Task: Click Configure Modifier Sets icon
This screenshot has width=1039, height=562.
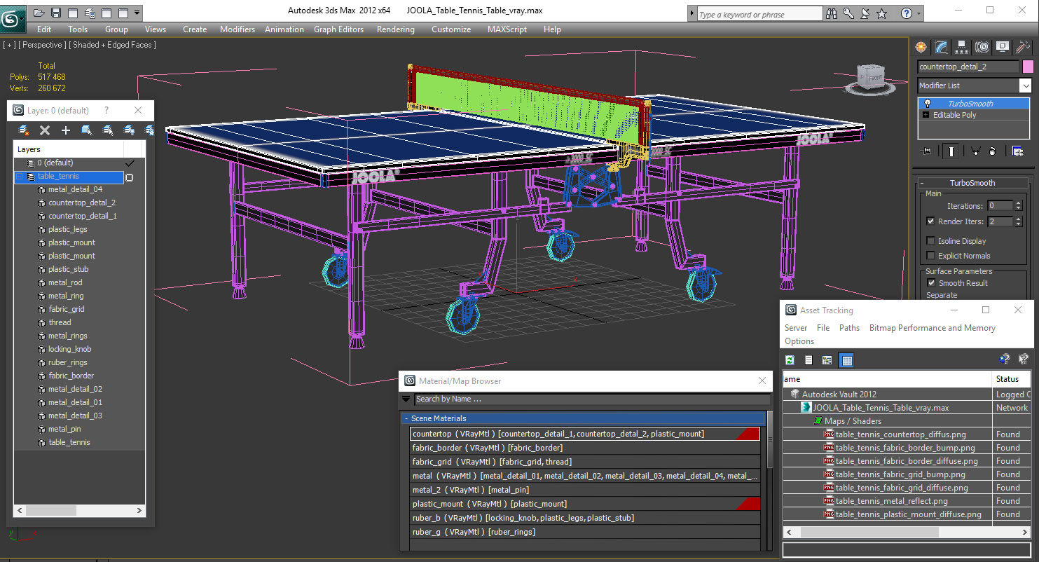Action: tap(1017, 151)
